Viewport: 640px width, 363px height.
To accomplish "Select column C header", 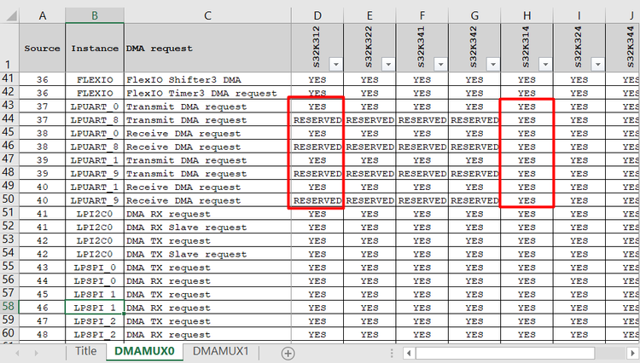I will pos(207,15).
